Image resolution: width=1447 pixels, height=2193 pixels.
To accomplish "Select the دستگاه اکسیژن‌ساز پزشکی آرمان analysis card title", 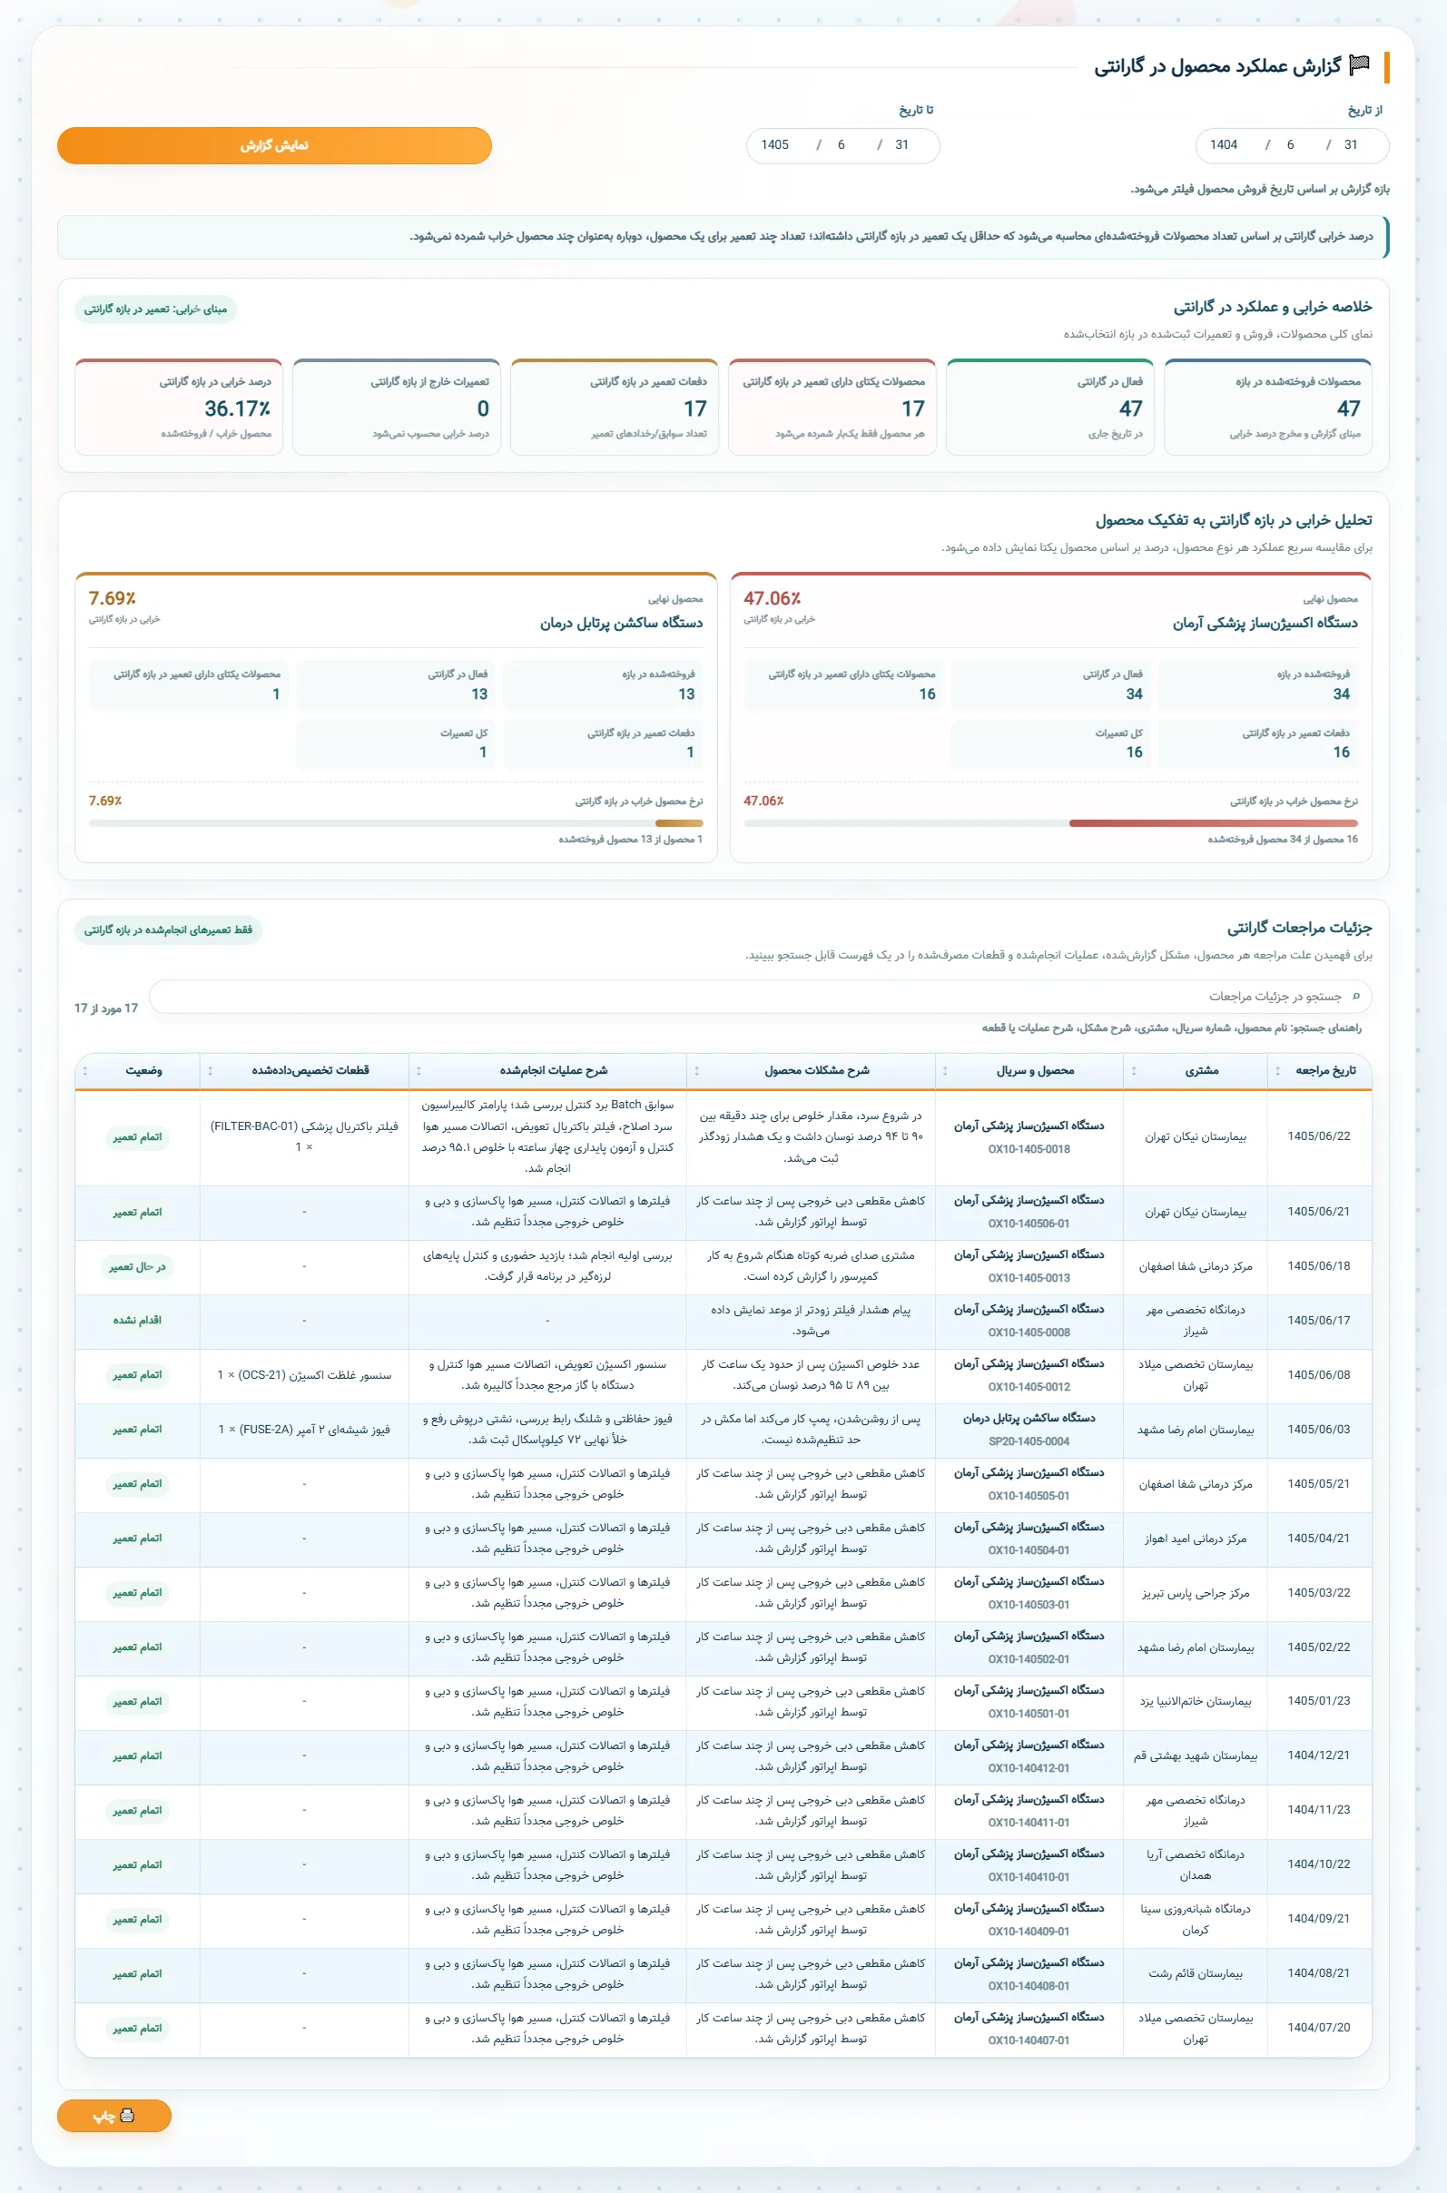I will 1265,624.
